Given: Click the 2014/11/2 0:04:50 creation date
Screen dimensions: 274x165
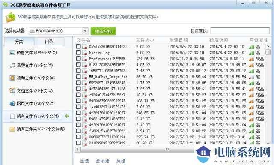Looking at the screenshot, I should [x=187, y=59].
